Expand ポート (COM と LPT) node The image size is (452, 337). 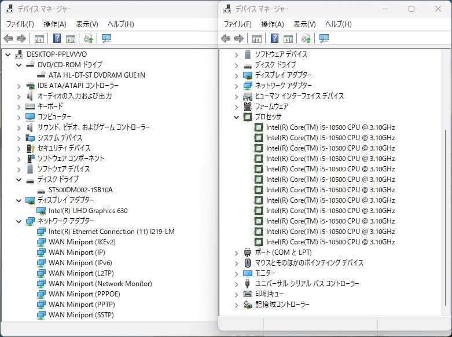tap(236, 252)
